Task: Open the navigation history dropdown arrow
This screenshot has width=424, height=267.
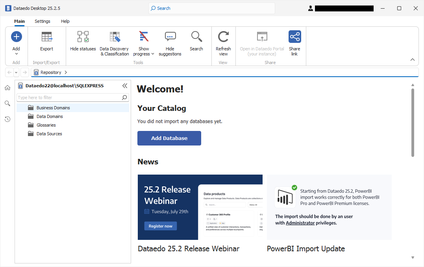Action: pyautogui.click(x=16, y=72)
